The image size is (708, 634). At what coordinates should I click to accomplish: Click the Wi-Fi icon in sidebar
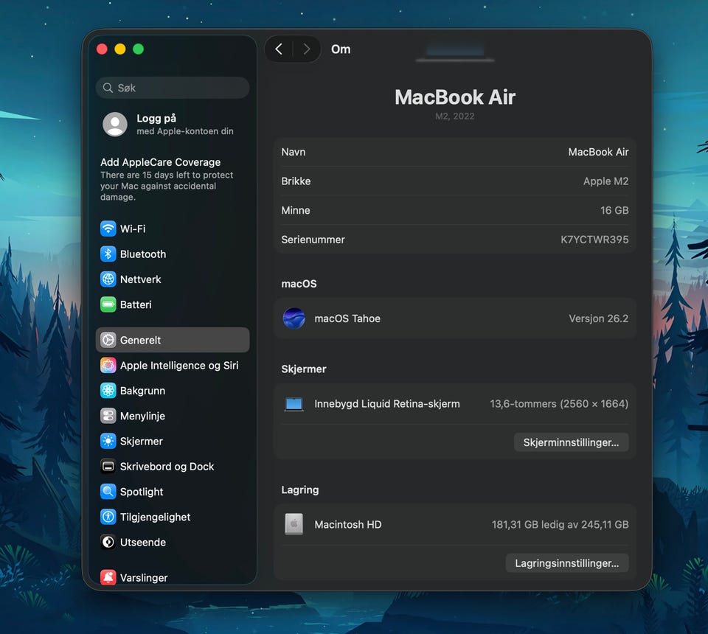point(108,229)
